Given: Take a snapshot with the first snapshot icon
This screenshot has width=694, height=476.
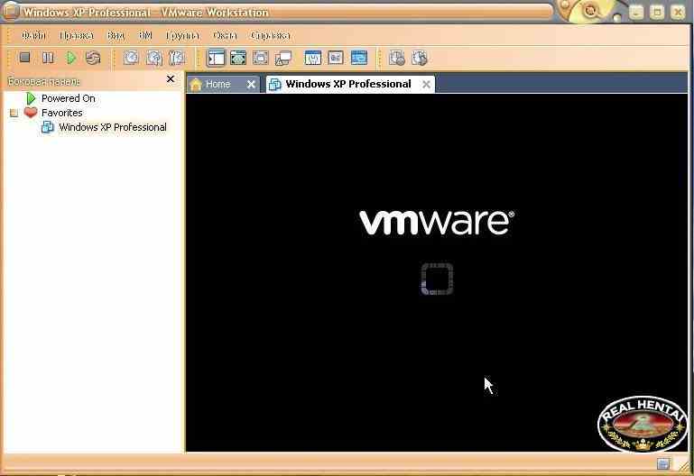Looking at the screenshot, I should click(x=131, y=58).
